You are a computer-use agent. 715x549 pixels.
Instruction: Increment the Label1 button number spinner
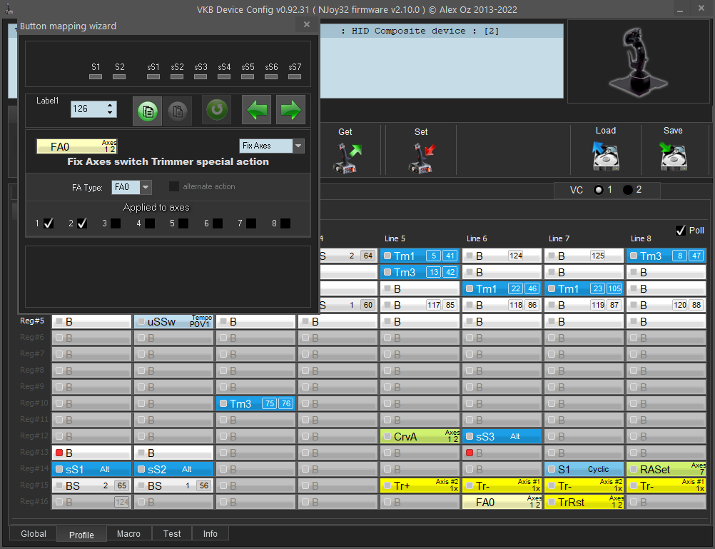pos(110,106)
